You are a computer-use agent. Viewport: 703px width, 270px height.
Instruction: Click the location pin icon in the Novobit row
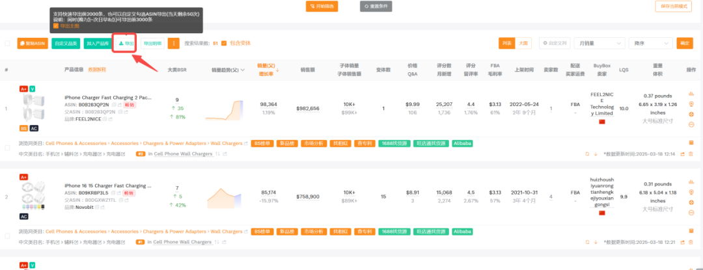[691, 193]
